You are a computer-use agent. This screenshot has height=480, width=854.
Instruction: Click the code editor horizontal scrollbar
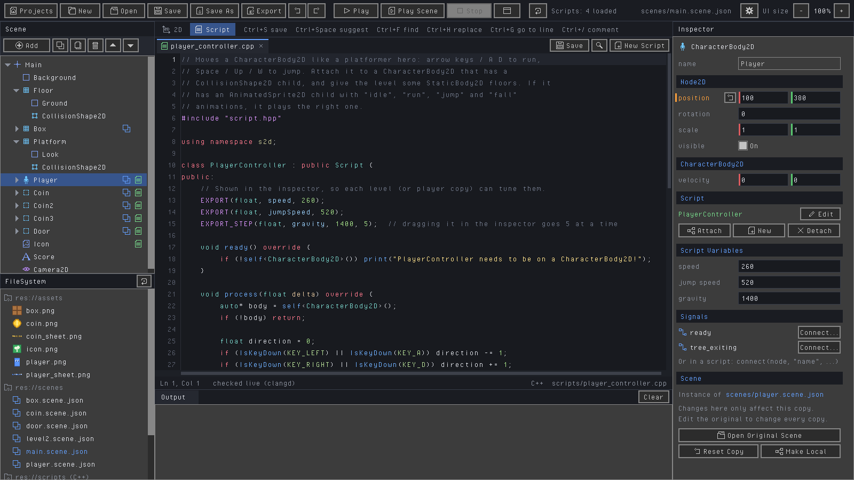tap(421, 373)
